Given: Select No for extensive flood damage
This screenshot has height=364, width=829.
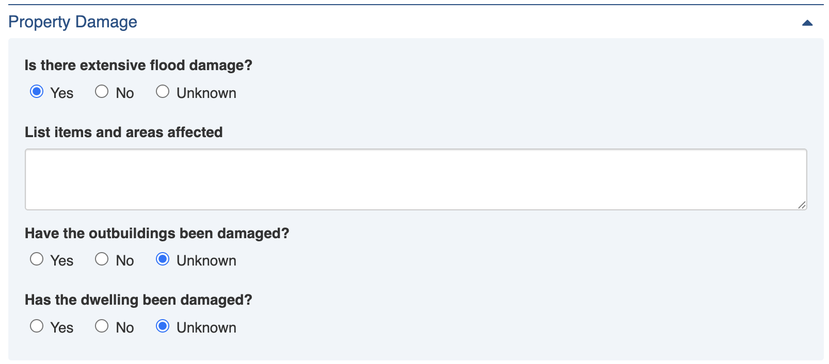Looking at the screenshot, I should [x=102, y=92].
